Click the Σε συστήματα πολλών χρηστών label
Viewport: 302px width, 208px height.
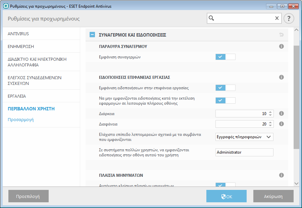(144, 152)
